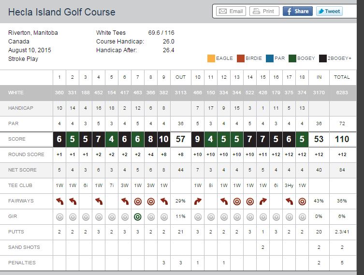Click hole 15 fairway missed-right arrow icon
364x275 pixels.
263,201
